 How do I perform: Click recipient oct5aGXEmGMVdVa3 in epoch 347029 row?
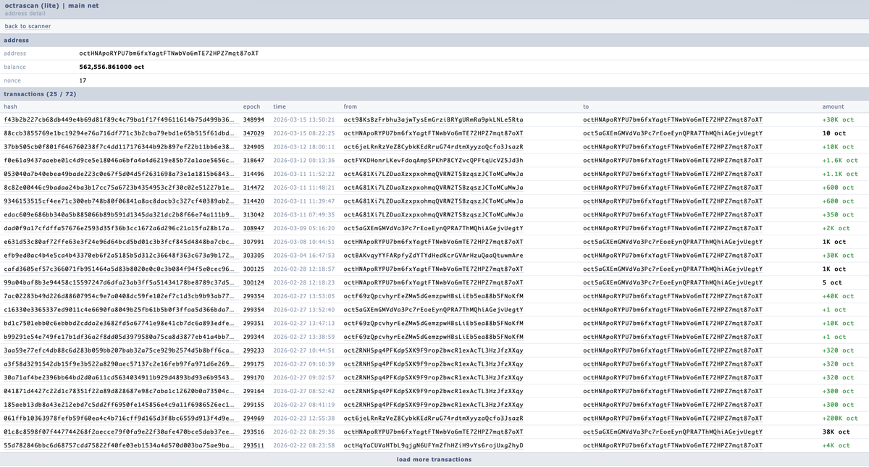673,133
